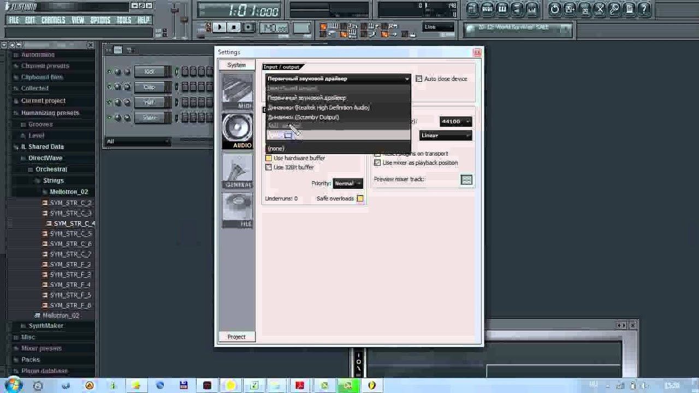Click the undo history icon
The height and width of the screenshot is (393, 699).
click(x=555, y=9)
